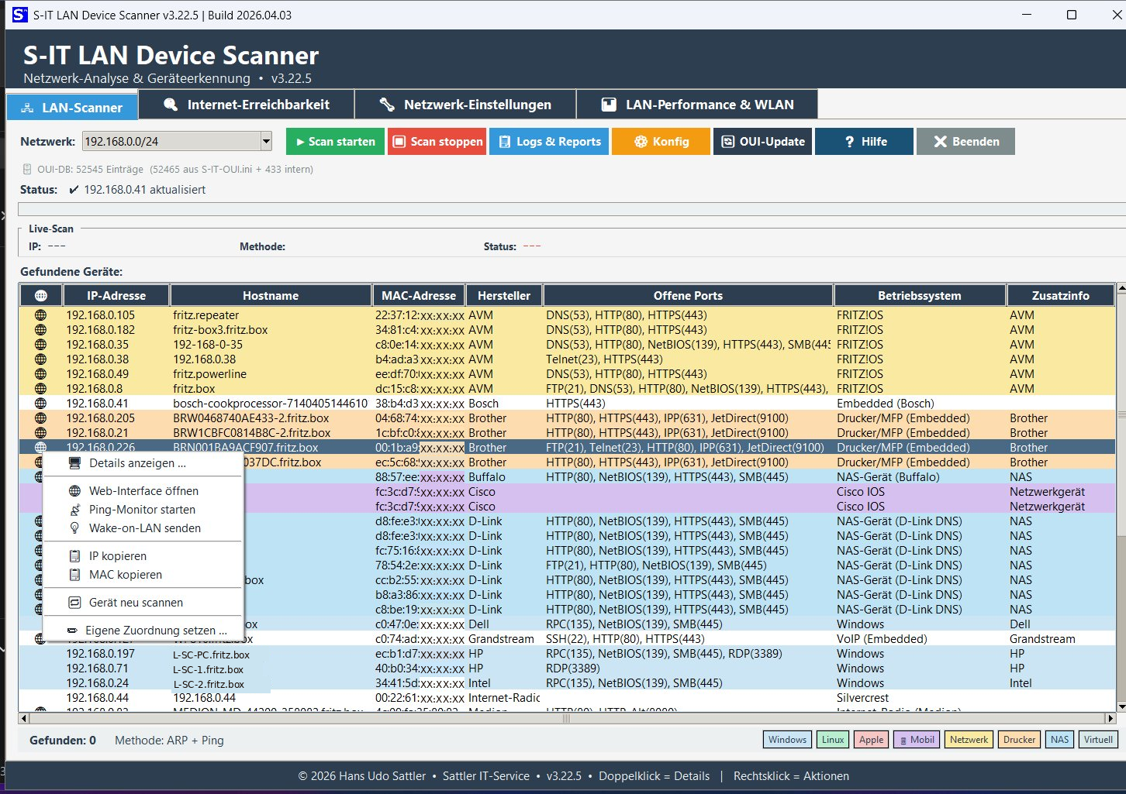Open the Netzwerk dropdown arrow
Image resolution: width=1126 pixels, height=794 pixels.
[x=266, y=142]
